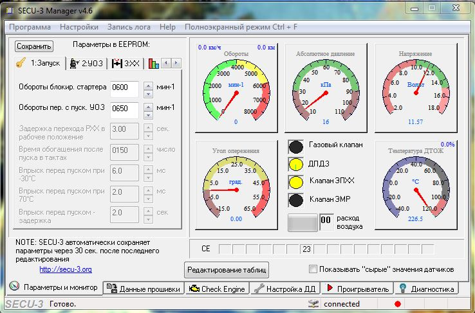Viewport: 475px width, 313px height.
Task: Open the 1:Запуск parameters tab
Action: point(39,63)
